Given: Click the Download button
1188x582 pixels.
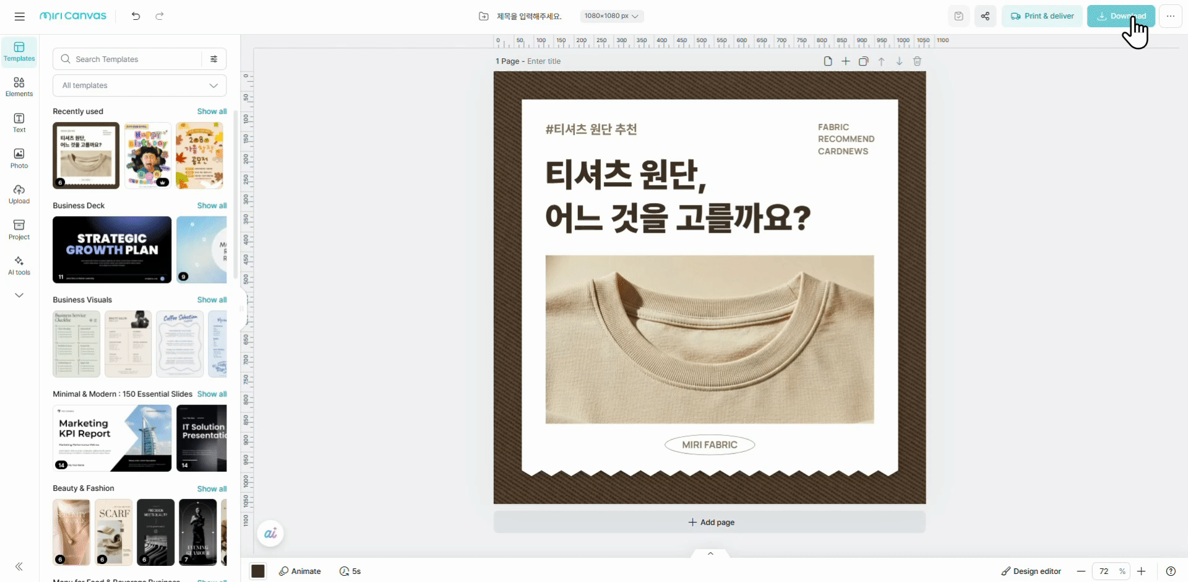Looking at the screenshot, I should click(1121, 16).
